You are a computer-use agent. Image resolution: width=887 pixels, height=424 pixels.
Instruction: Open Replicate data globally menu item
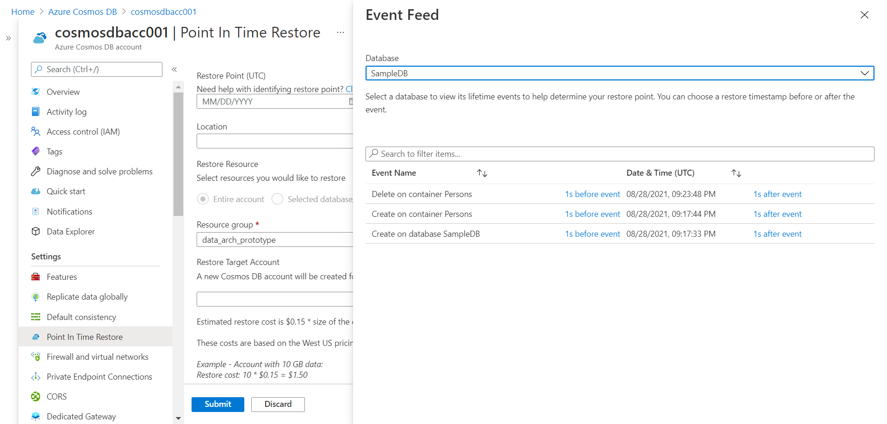point(87,296)
